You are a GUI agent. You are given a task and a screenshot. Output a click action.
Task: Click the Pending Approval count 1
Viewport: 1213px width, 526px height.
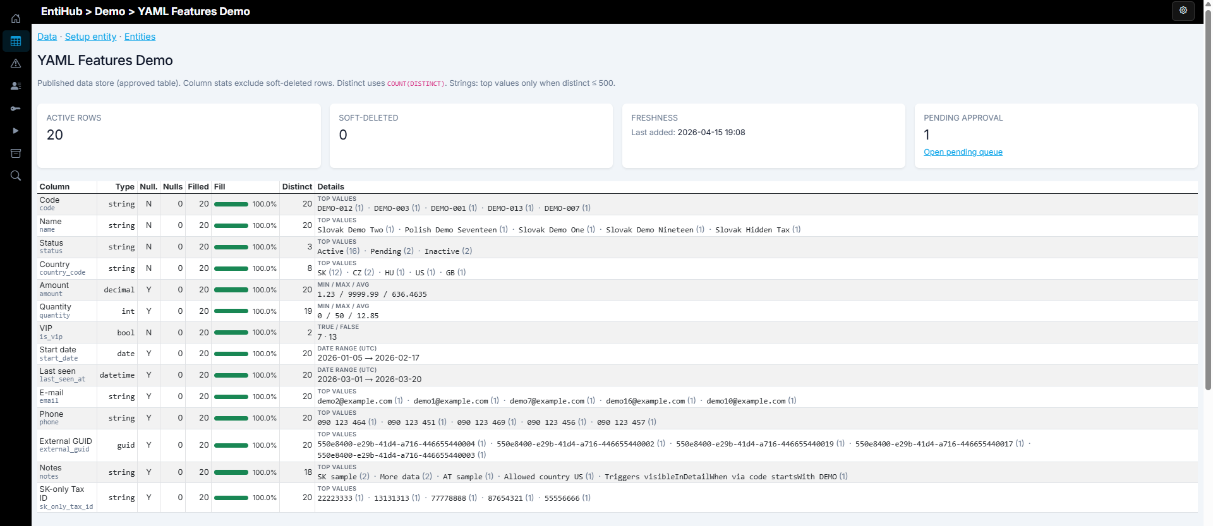tap(927, 135)
